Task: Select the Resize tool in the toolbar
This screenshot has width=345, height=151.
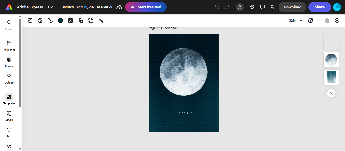Action: [30, 20]
